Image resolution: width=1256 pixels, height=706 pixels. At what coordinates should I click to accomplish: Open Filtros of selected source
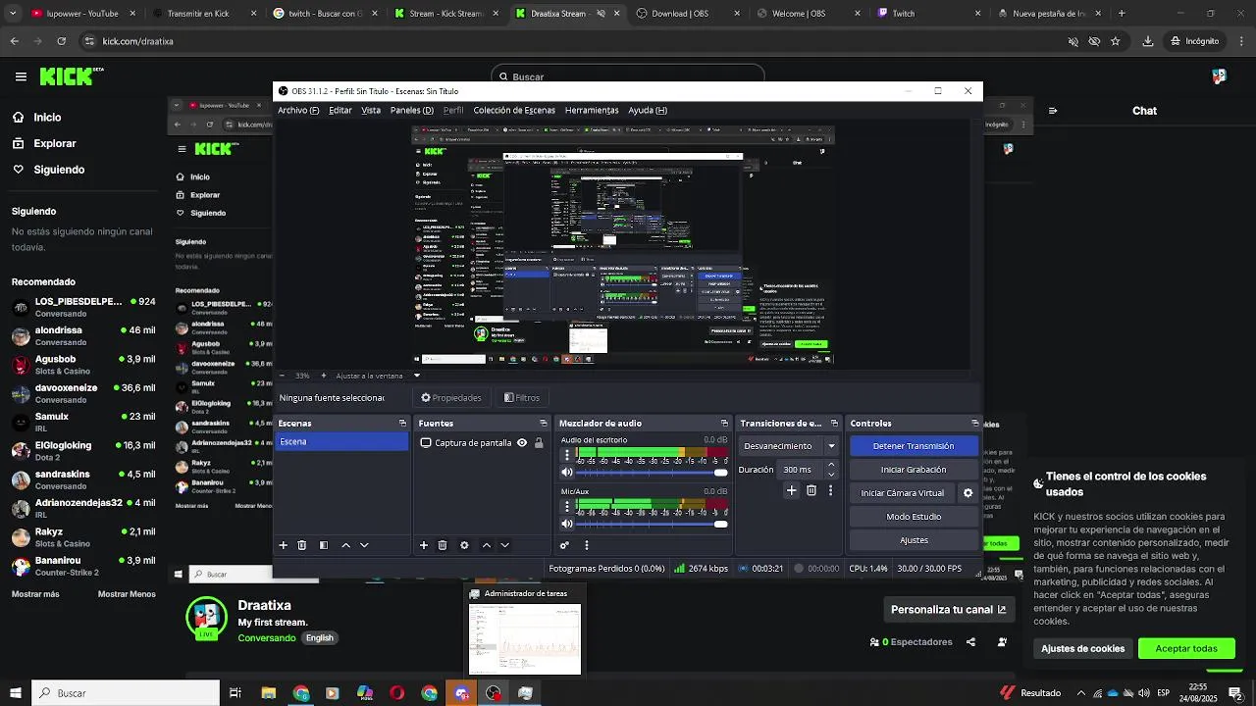(x=522, y=398)
